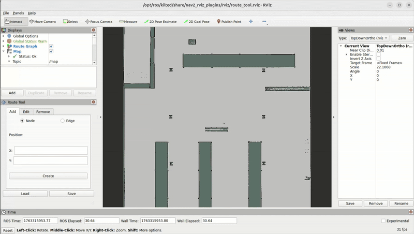414x234 pixels.
Task: Click the Rename button in Views panel
Action: click(x=401, y=203)
